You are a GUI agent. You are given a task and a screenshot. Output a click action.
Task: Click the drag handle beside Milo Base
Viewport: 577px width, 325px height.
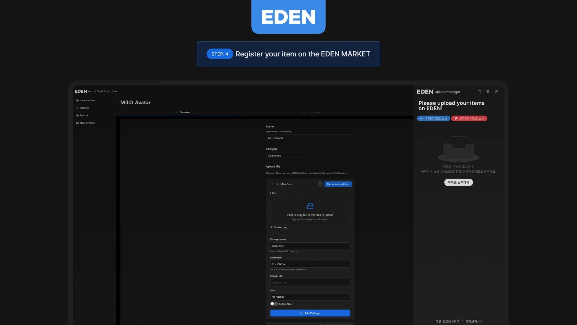[x=272, y=184]
